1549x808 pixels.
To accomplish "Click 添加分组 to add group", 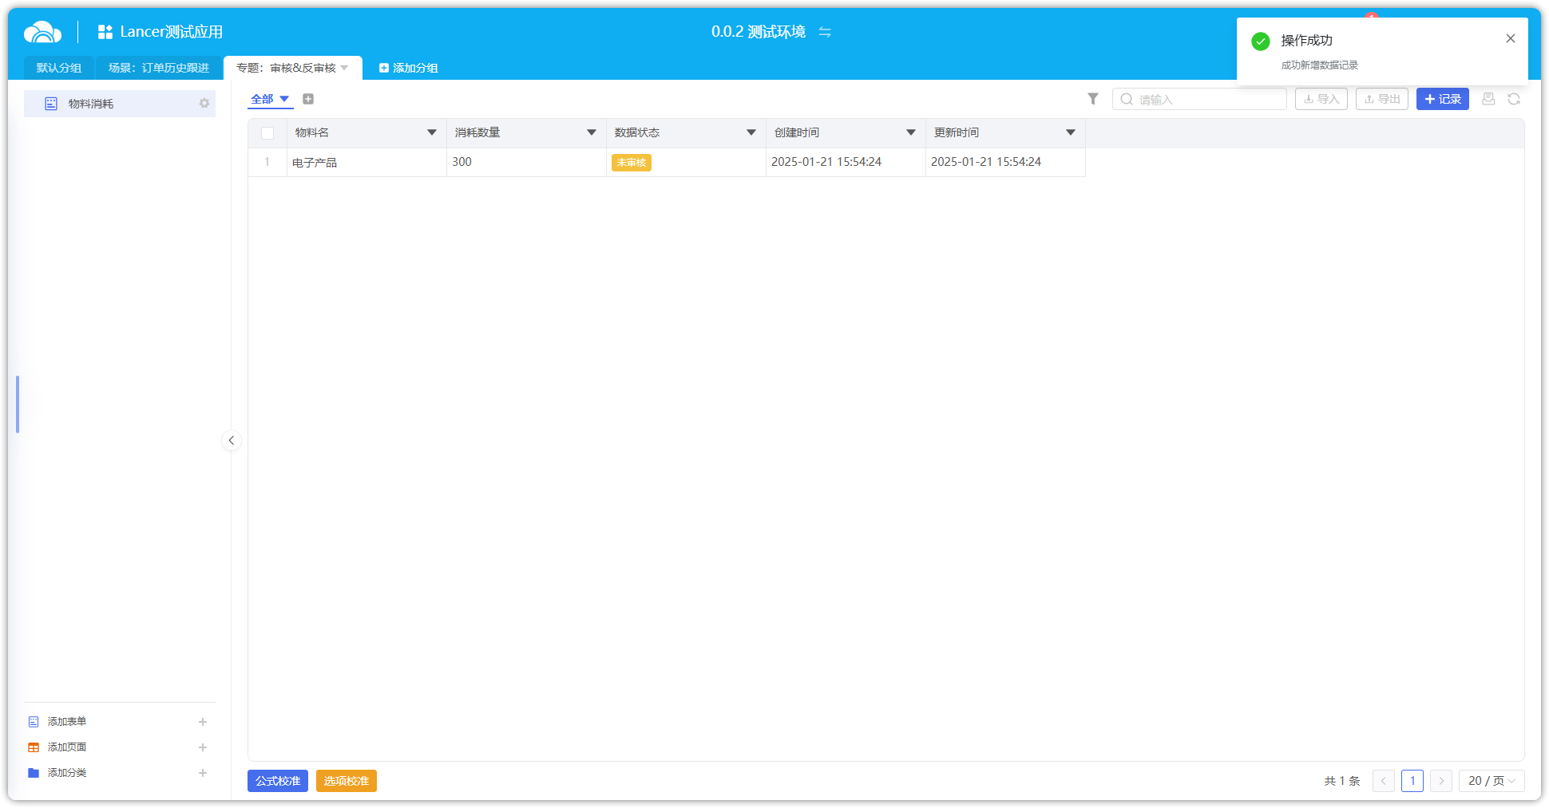I will [x=408, y=68].
